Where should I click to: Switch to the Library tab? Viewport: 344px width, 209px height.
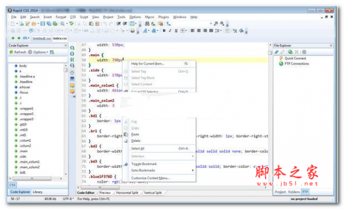pyautogui.click(x=37, y=192)
